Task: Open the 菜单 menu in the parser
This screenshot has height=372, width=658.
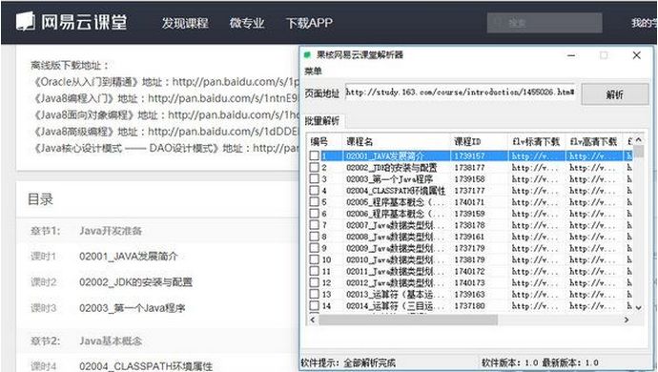Action: pyautogui.click(x=313, y=71)
